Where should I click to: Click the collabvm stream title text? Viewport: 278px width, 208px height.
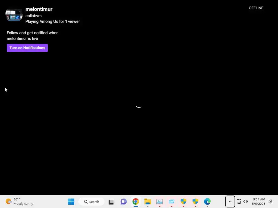pos(33,16)
